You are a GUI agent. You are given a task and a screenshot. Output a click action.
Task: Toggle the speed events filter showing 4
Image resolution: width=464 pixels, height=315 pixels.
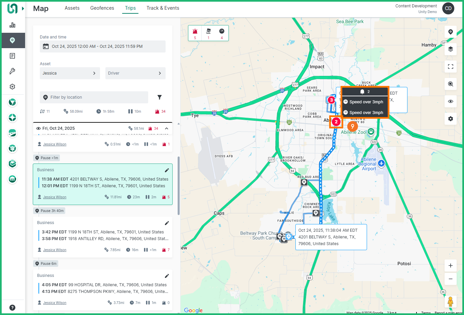click(x=221, y=33)
